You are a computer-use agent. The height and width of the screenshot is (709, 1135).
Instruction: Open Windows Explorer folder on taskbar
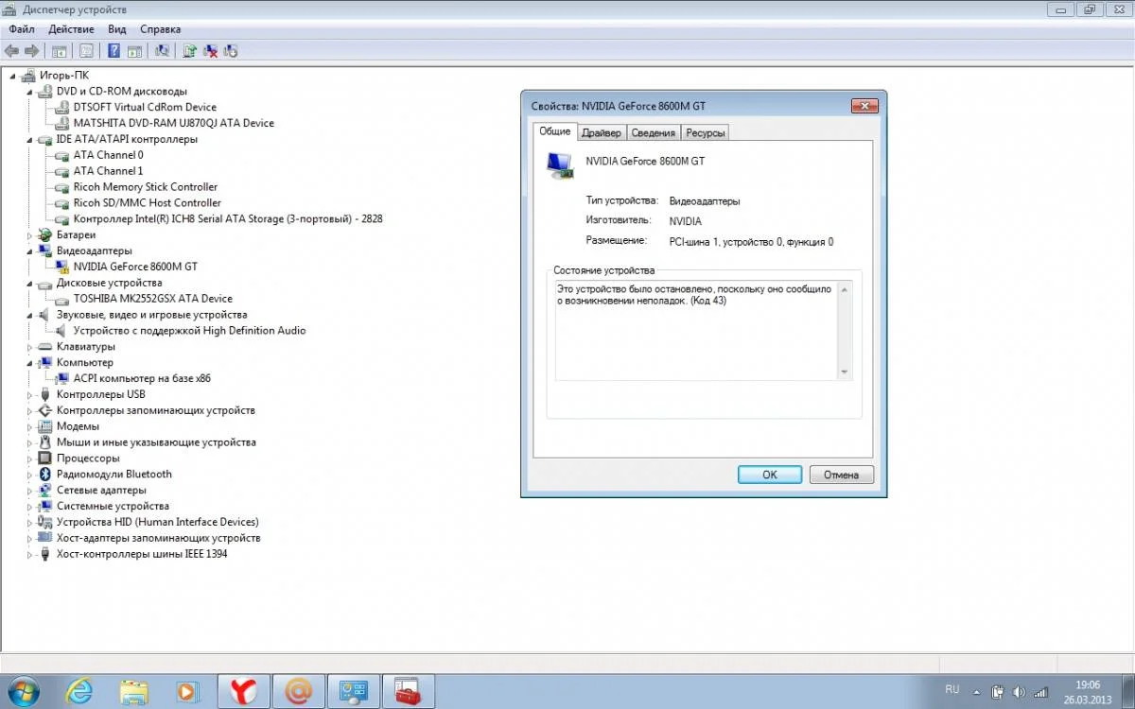tap(134, 692)
